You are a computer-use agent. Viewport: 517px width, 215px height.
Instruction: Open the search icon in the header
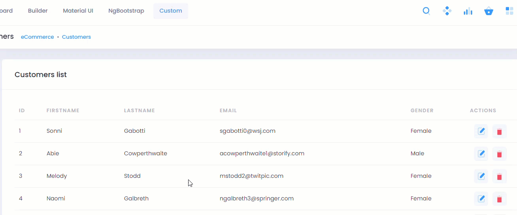point(426,11)
